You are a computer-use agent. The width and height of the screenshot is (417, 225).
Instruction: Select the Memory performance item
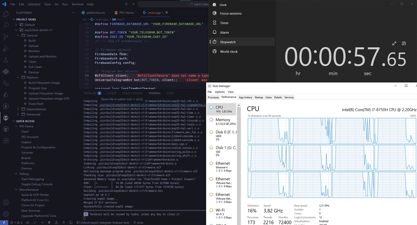(x=223, y=121)
